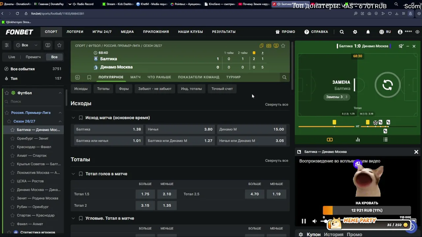422x237 pixels.
Task: Collapse Россия. Премьер-Лига league
Action: click(60, 113)
